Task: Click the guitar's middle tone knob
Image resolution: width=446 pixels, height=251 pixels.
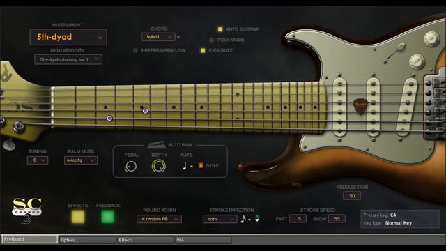Action: (417, 62)
